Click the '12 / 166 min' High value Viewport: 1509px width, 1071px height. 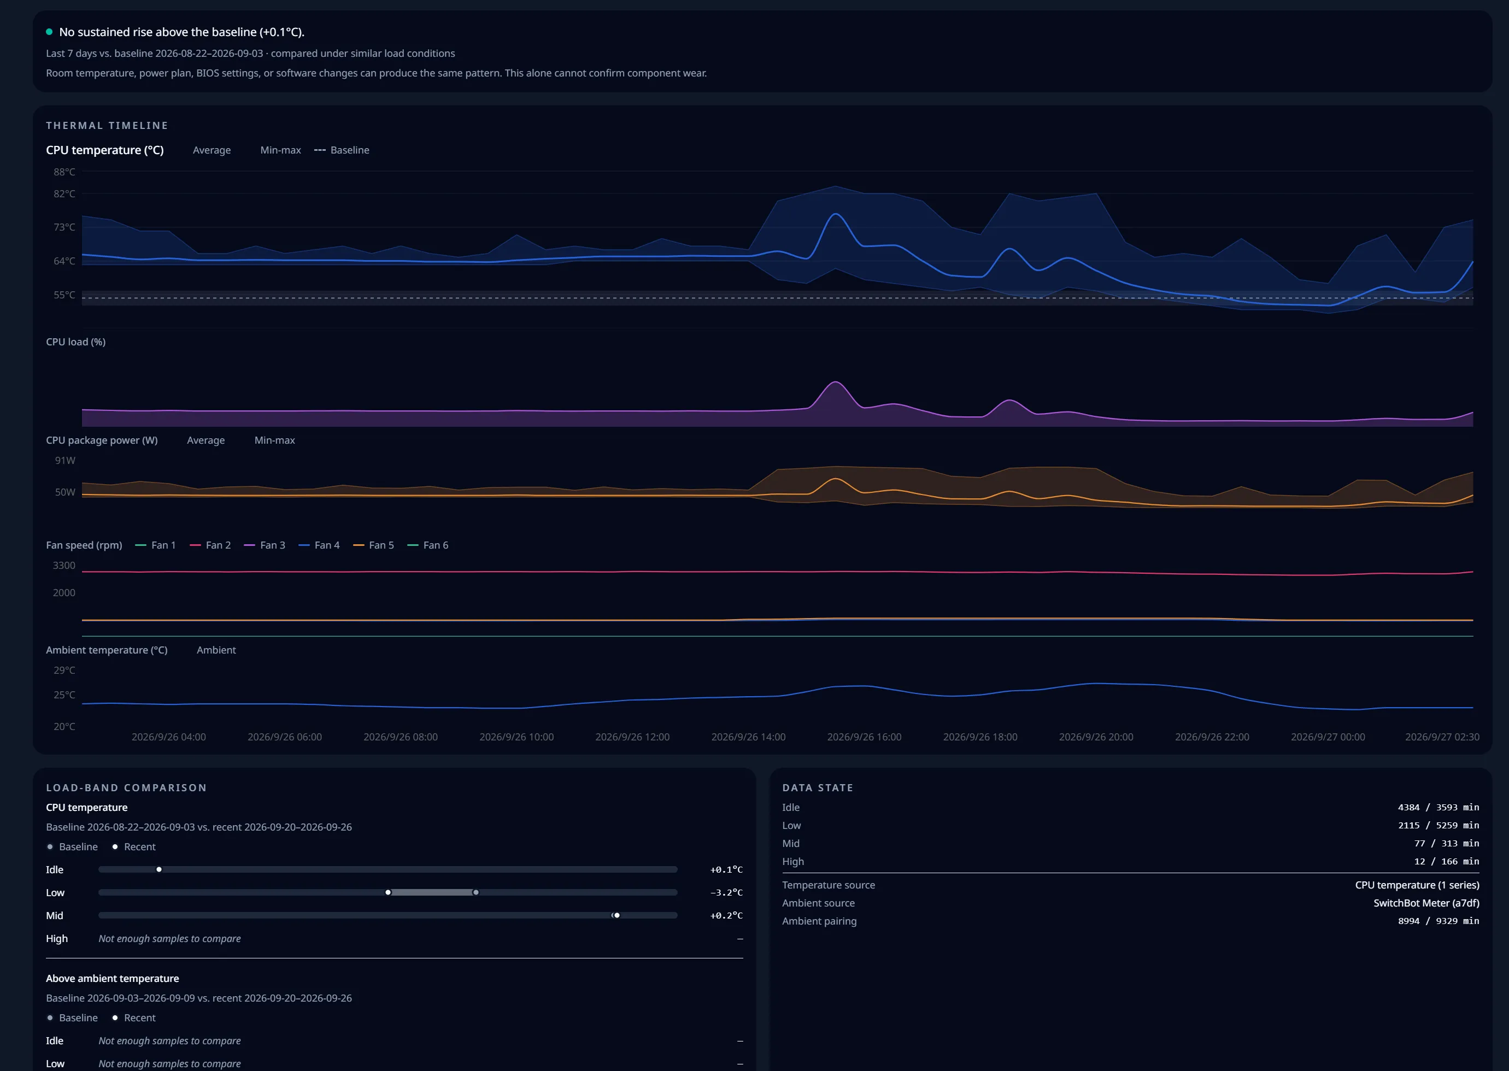(1446, 861)
